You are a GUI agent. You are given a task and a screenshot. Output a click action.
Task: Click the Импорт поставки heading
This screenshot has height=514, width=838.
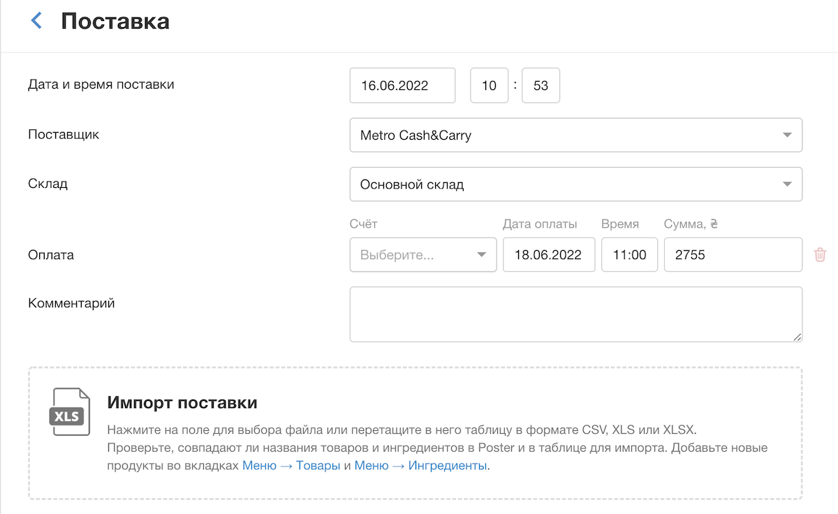[182, 403]
